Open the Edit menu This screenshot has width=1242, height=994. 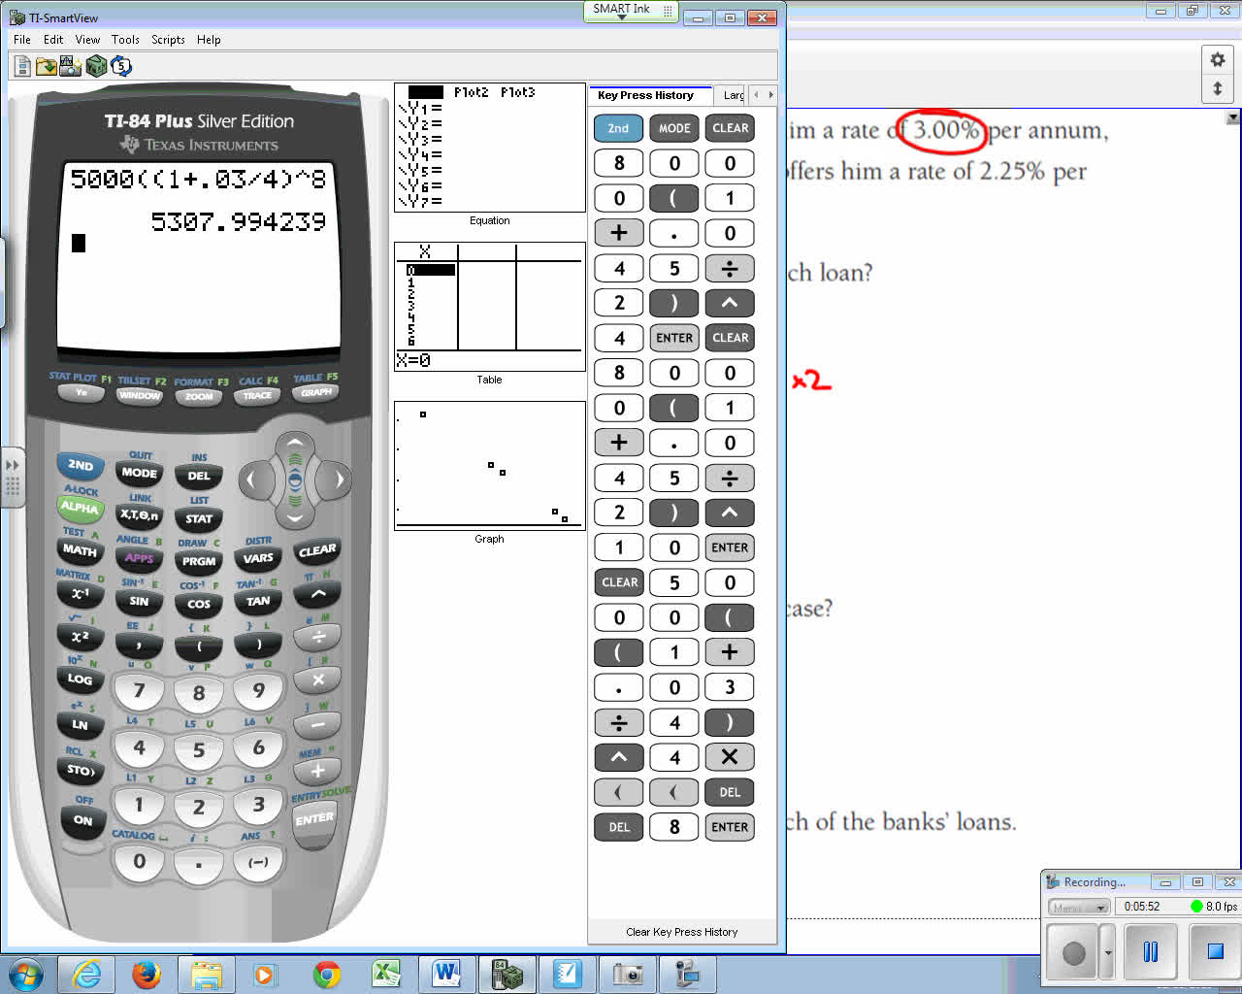pyautogui.click(x=53, y=40)
